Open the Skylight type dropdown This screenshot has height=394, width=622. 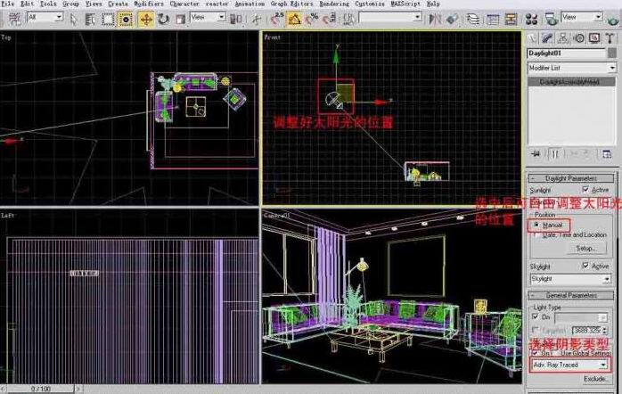(x=570, y=279)
